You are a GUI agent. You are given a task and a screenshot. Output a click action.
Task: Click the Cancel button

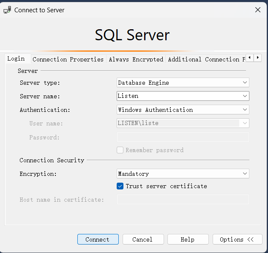click(143, 239)
